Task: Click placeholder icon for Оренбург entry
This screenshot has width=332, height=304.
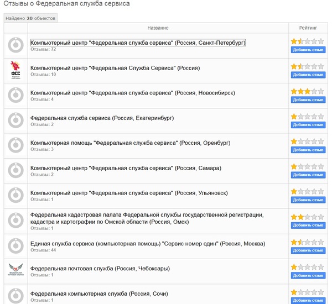Action: pos(15,145)
